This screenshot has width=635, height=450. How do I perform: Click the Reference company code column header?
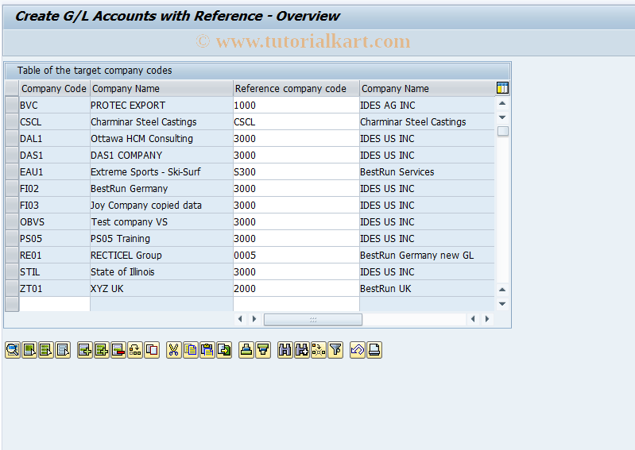296,88
